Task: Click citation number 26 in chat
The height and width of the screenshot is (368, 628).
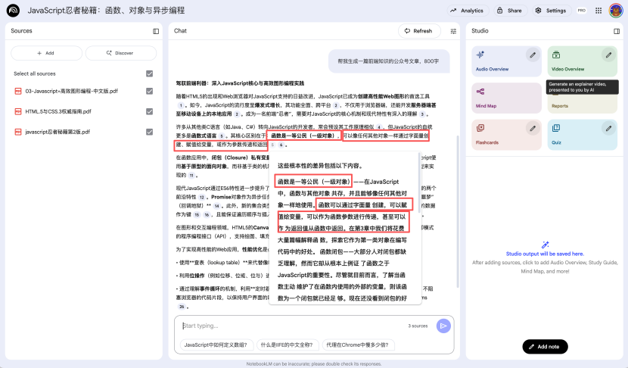Action: (x=182, y=307)
